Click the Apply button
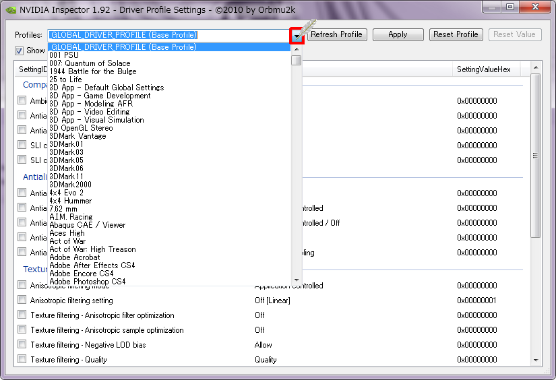Viewport: 556px width, 380px height. [398, 34]
